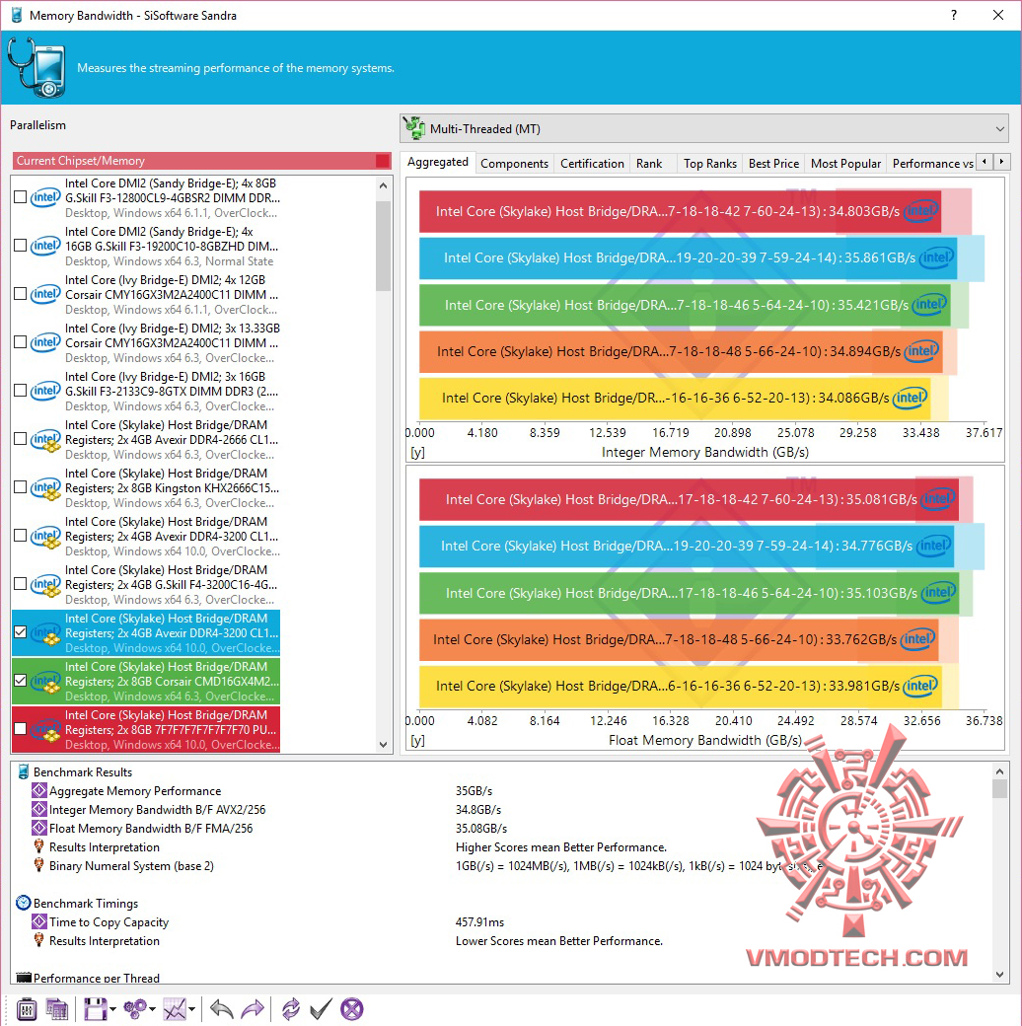
Task: Click Intel logo on 35.861GB/s blue bar
Action: click(x=937, y=257)
